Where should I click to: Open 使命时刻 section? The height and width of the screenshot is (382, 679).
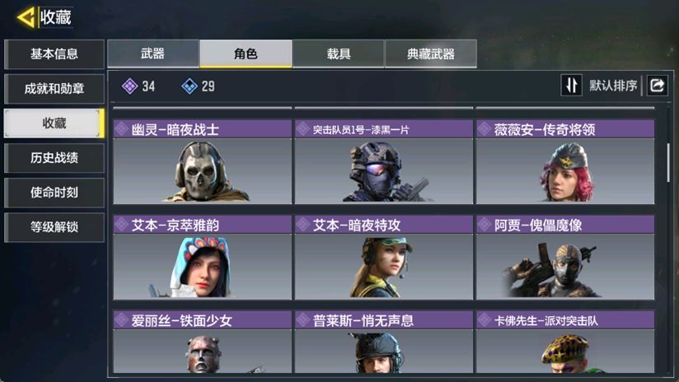point(54,193)
